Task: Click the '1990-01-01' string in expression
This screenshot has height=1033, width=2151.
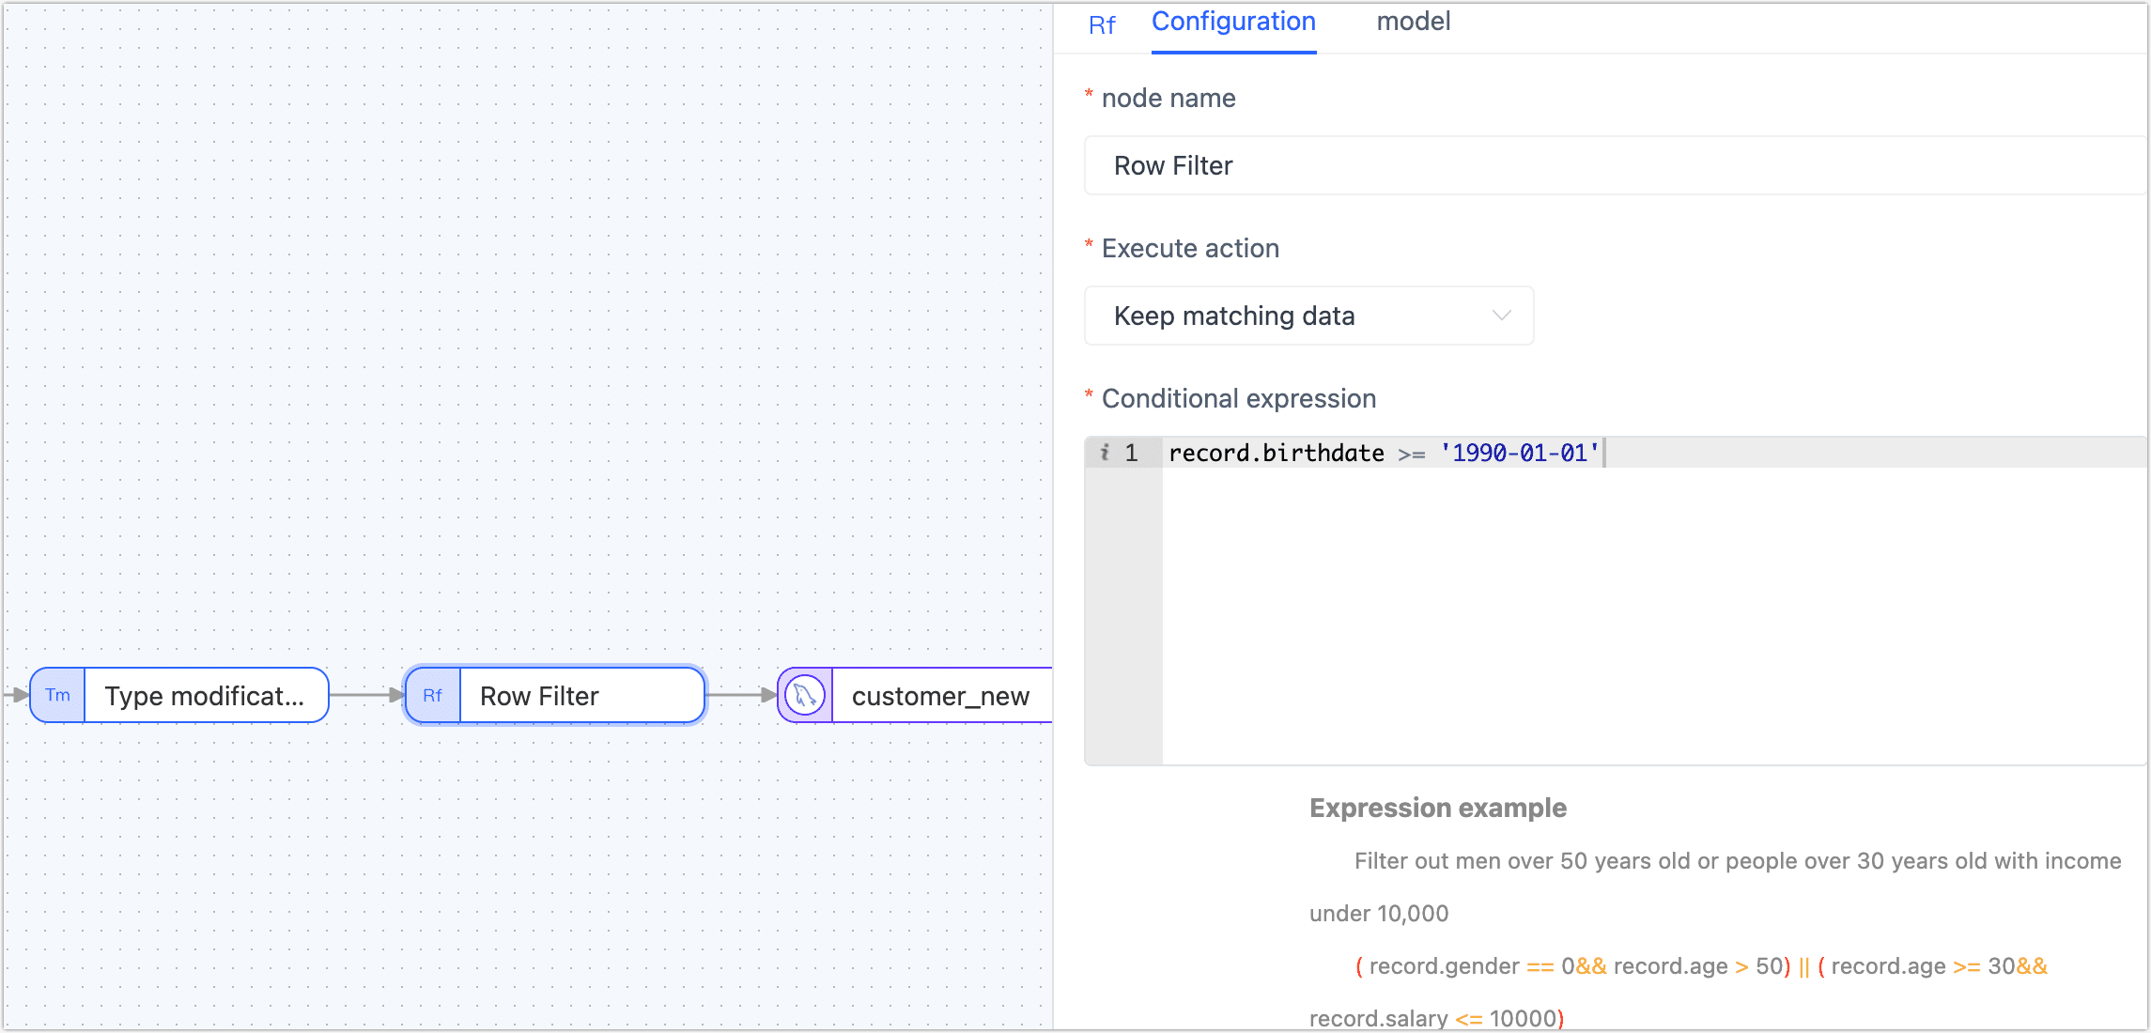Action: tap(1519, 453)
